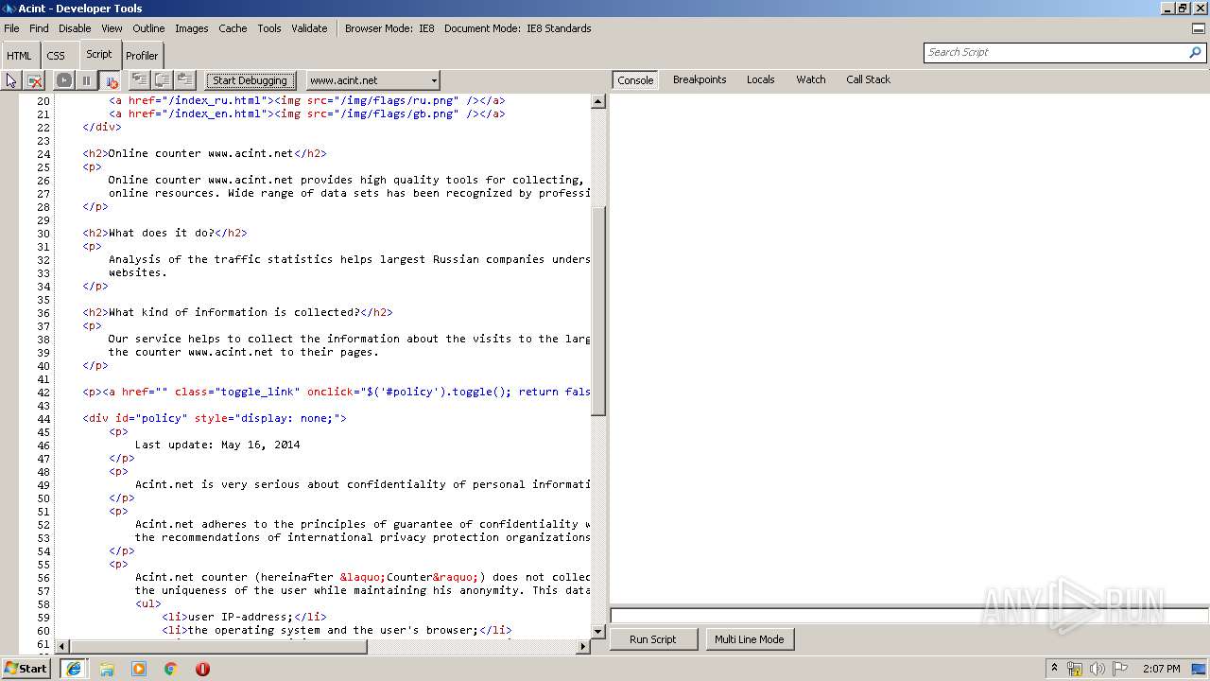Switch to the CSS tab
Viewport: 1210px width, 681px height.
(x=56, y=56)
